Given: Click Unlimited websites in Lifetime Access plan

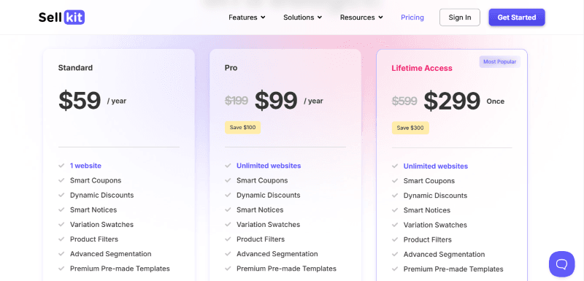Looking at the screenshot, I should coord(435,166).
